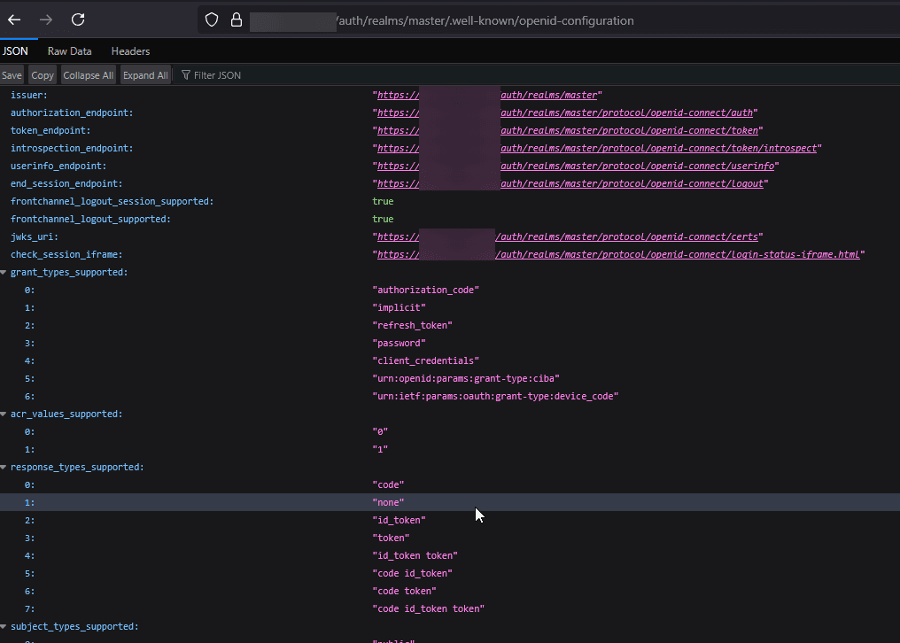Click the true value of frontchannel_logout_supported
900x643 pixels.
coord(383,220)
